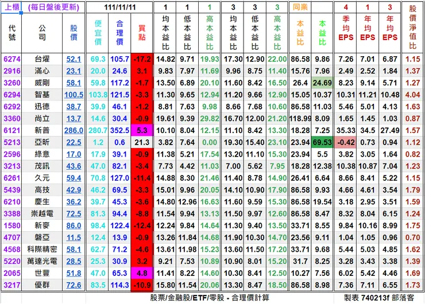Select the buy-point cell -12.4 for 新麥

[x=142, y=225]
